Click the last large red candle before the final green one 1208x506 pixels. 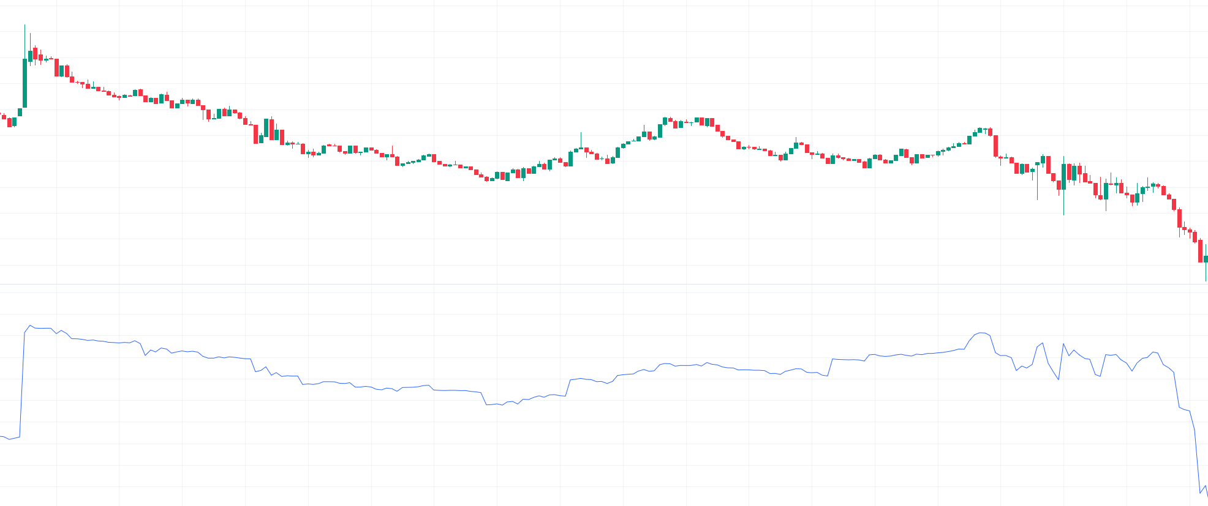1201,251
